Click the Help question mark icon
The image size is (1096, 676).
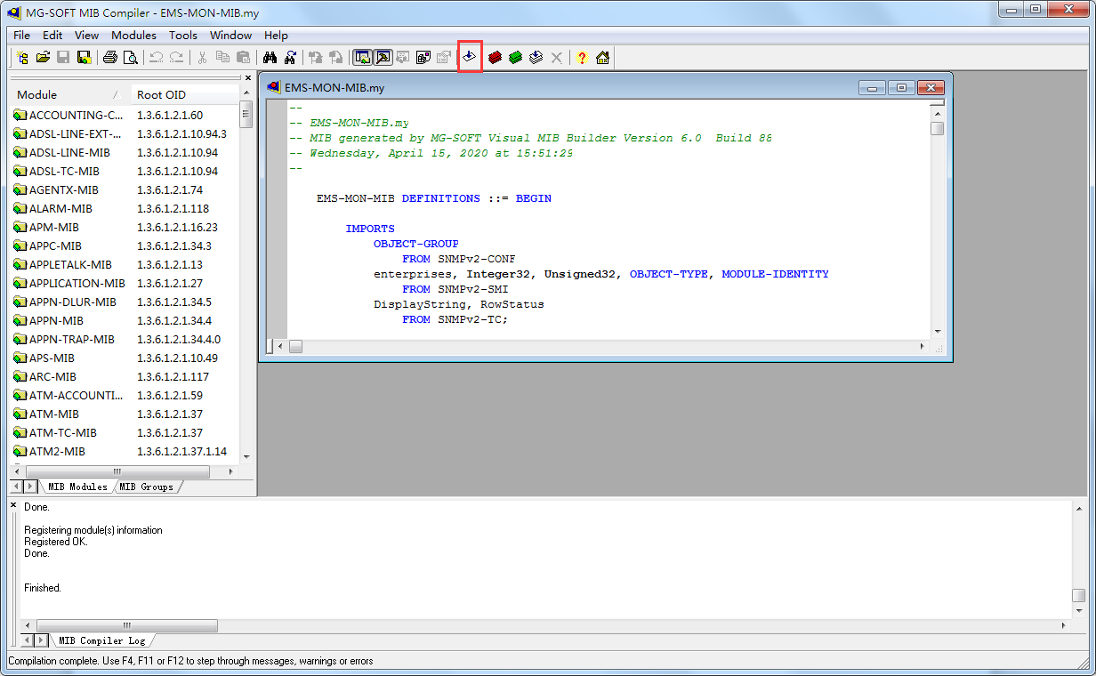tap(581, 57)
